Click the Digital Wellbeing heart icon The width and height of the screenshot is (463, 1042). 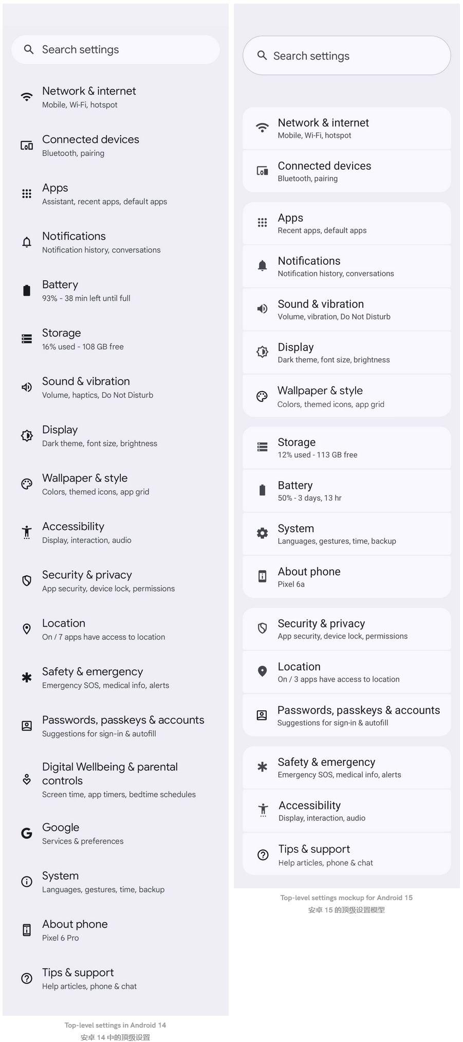pyautogui.click(x=27, y=780)
